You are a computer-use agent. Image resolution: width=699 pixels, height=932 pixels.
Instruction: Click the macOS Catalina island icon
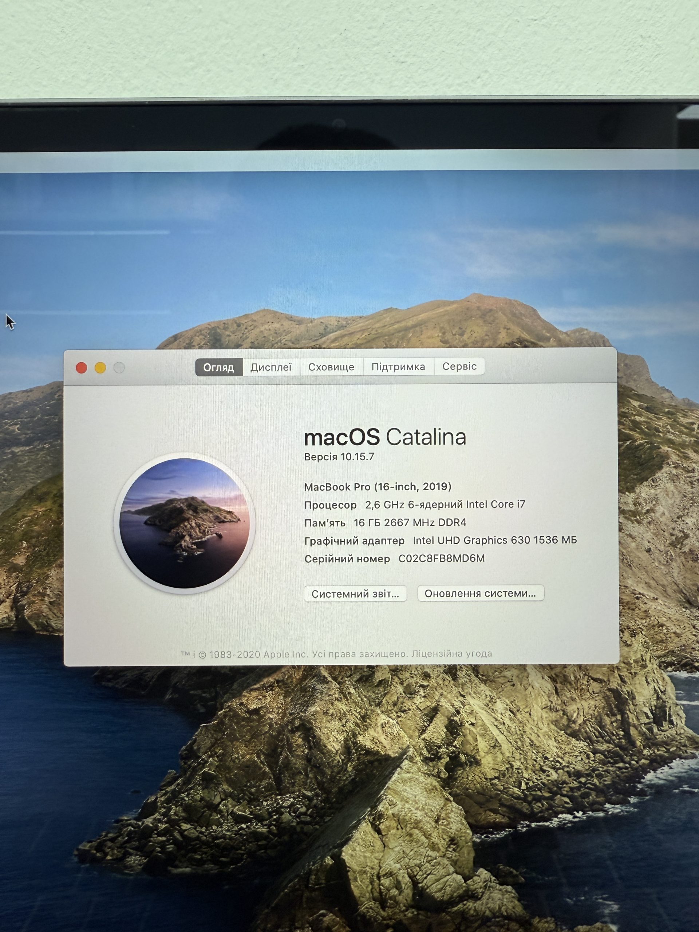click(185, 523)
